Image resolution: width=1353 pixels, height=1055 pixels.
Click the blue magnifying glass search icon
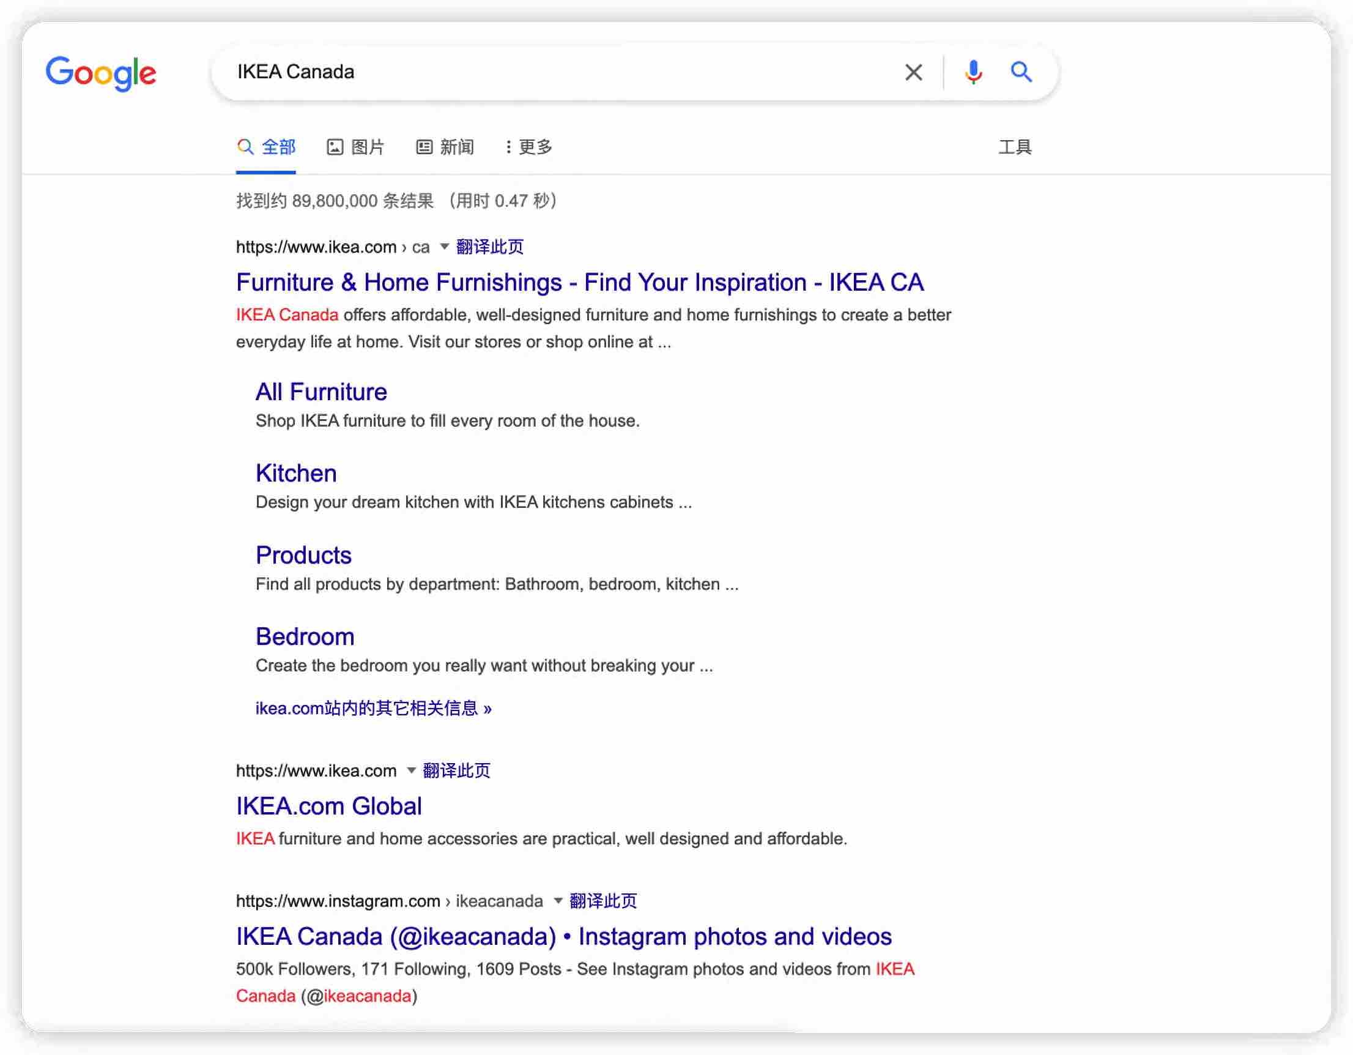pos(1021,73)
